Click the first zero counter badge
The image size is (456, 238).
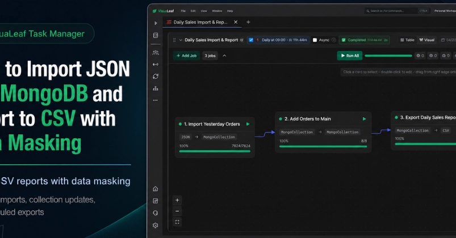420,56
